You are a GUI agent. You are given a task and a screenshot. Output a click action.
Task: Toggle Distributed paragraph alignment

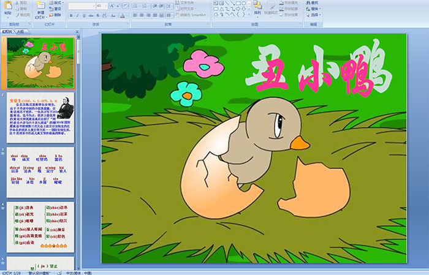point(161,15)
